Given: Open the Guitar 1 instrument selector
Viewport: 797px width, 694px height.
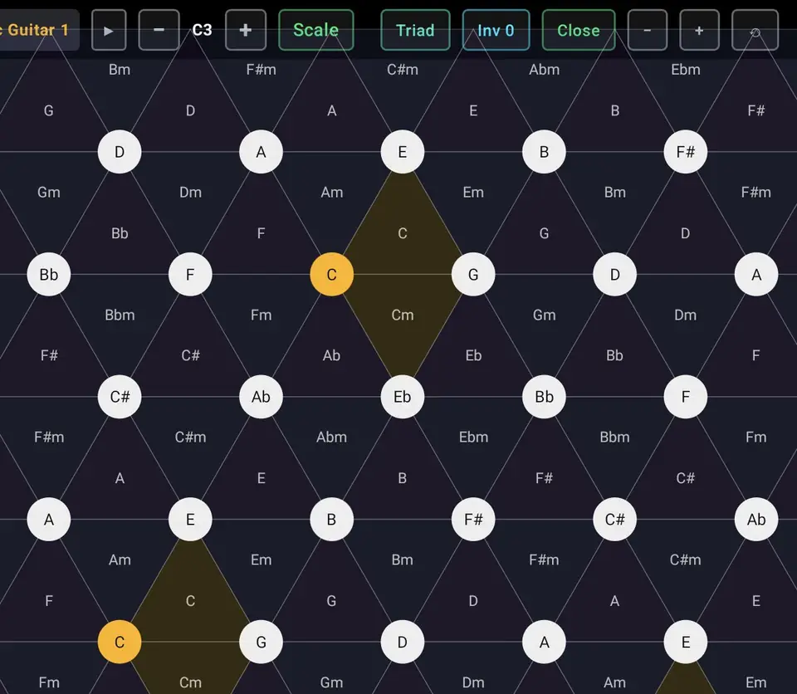Looking at the screenshot, I should pos(38,30).
